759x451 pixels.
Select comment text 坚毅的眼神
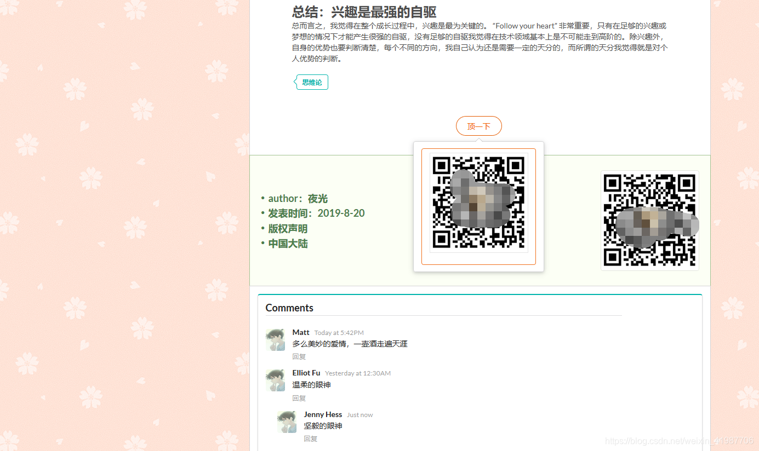(x=323, y=426)
